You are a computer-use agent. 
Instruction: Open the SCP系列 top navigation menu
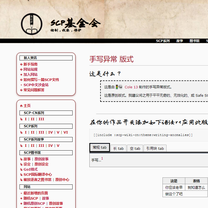(162, 41)
